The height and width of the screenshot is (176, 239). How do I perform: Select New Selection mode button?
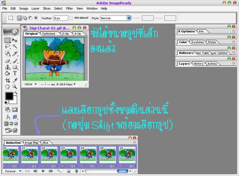click(x=19, y=18)
